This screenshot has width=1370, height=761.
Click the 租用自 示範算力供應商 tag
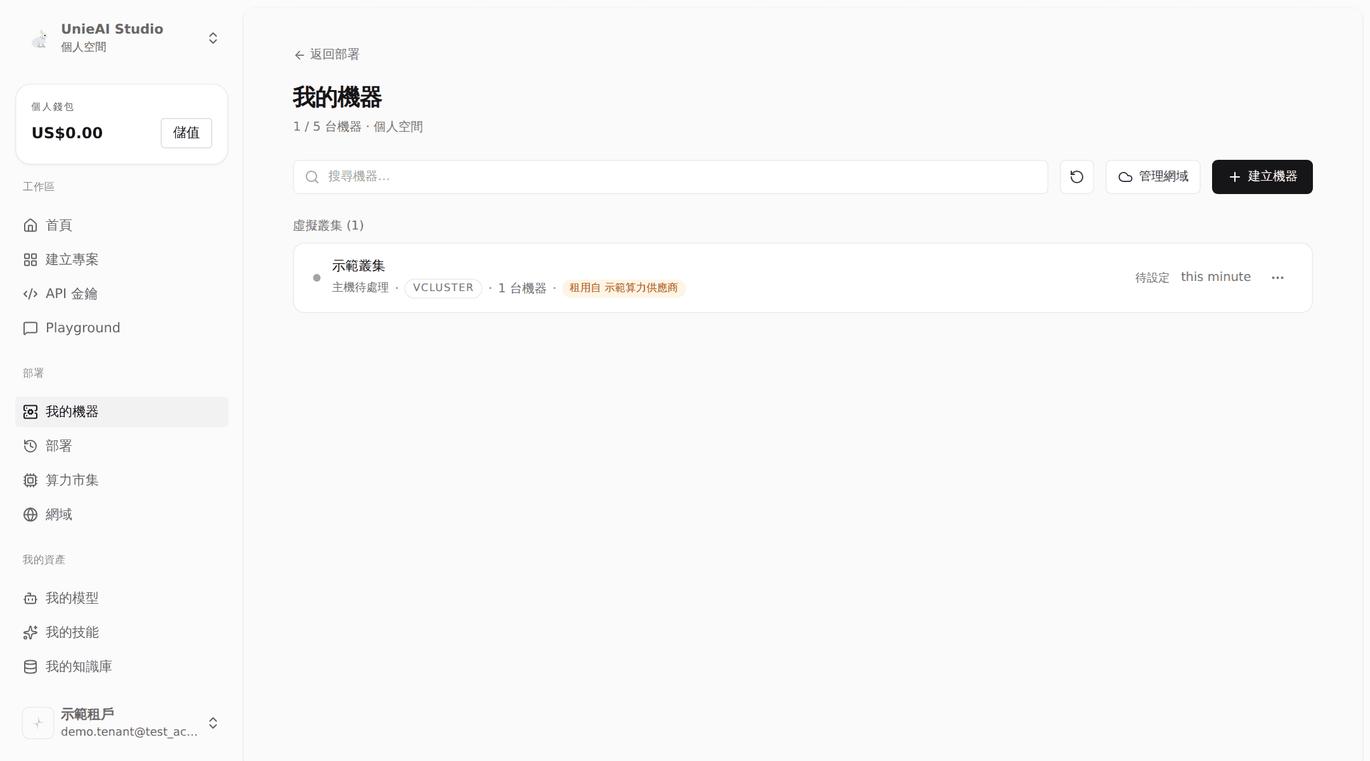point(623,288)
